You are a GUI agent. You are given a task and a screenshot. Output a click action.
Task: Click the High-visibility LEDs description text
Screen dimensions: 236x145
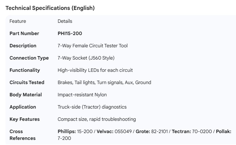pyautogui.click(x=95, y=70)
